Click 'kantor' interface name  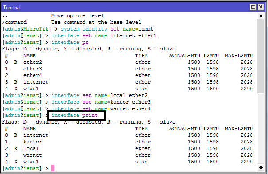[33, 142]
